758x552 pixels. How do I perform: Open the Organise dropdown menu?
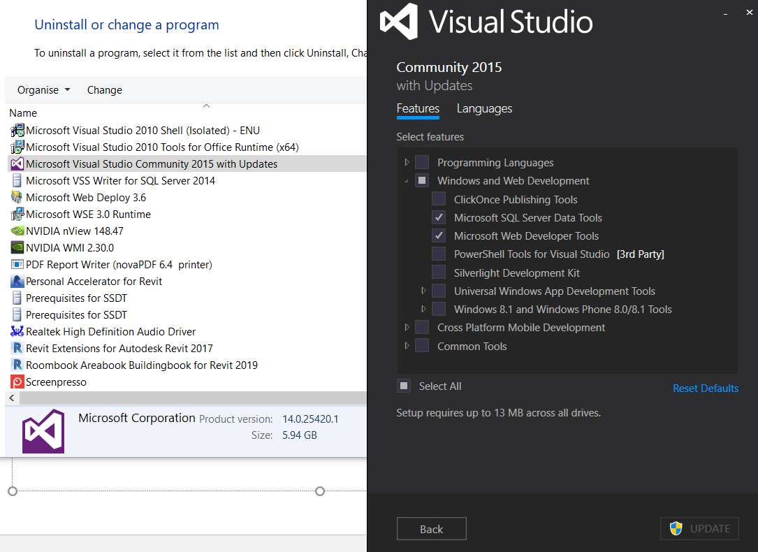(x=43, y=90)
